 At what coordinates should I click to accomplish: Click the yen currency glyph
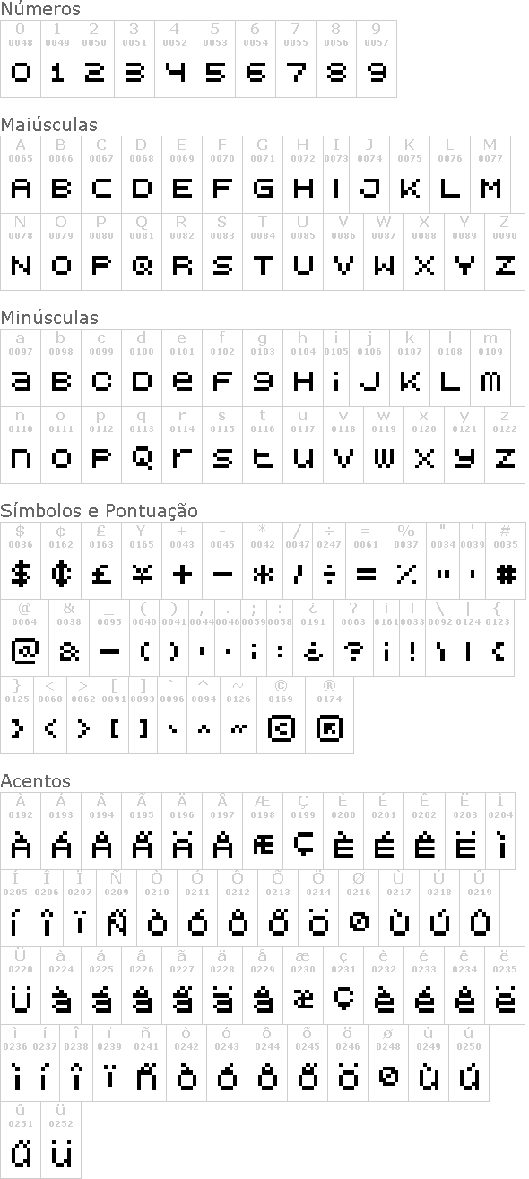point(142,575)
